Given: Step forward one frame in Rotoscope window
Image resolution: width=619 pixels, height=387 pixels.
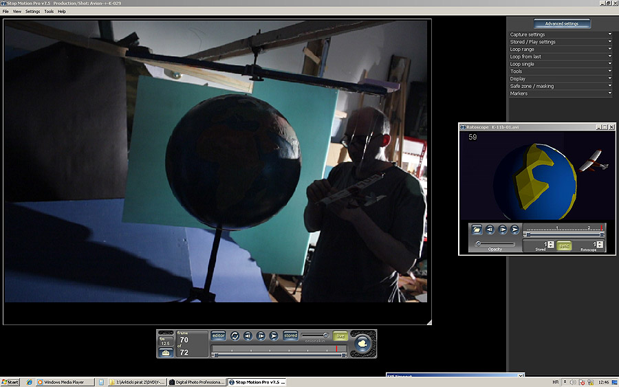Looking at the screenshot, I should (503, 229).
